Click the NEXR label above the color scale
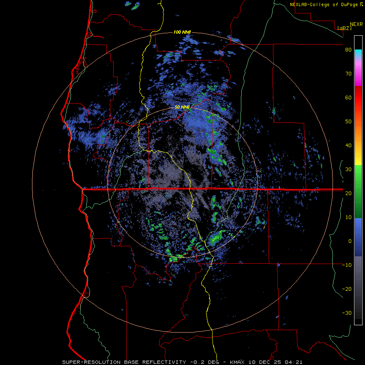Viewport: 365px width, 365px height. point(356,24)
